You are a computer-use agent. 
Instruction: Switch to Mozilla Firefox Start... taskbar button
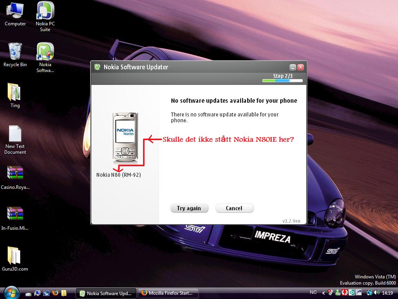168,293
